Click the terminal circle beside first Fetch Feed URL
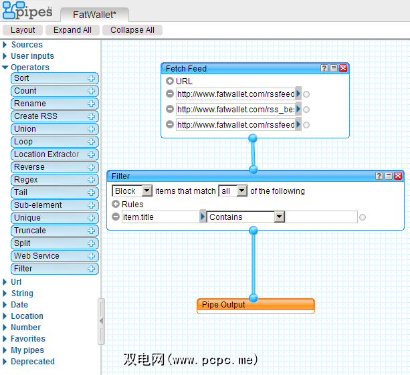Screen dimensions: 410x375 click(x=306, y=94)
